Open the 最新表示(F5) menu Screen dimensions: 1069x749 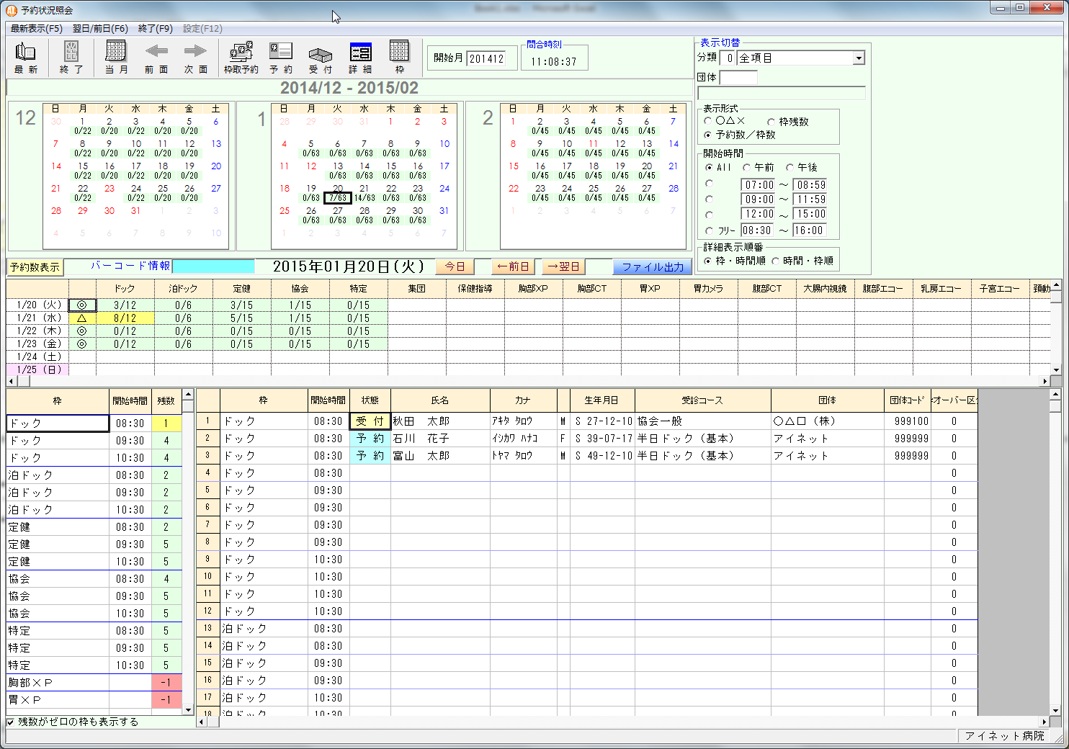coord(36,29)
